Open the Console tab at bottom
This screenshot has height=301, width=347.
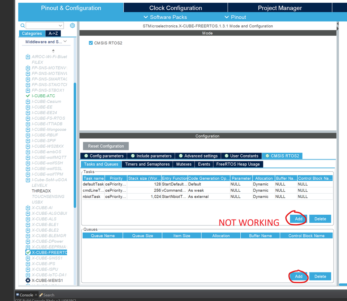[x=26, y=295]
